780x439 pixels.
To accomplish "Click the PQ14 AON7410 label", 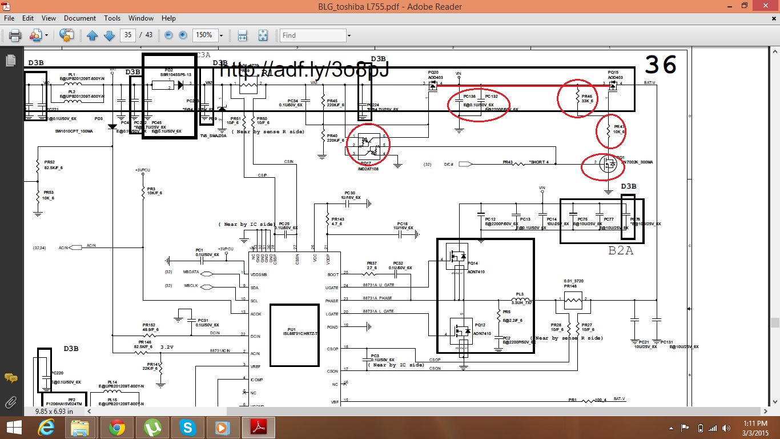I will [476, 268].
